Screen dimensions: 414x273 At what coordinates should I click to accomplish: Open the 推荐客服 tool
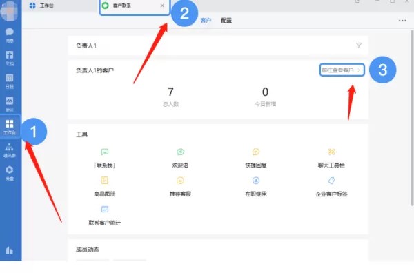click(x=180, y=187)
